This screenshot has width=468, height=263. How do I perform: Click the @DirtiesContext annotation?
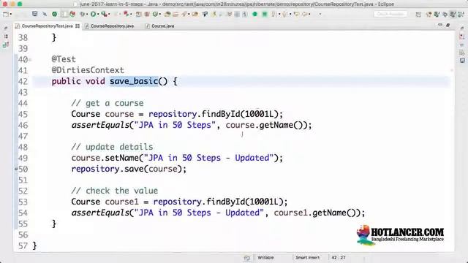pos(88,70)
